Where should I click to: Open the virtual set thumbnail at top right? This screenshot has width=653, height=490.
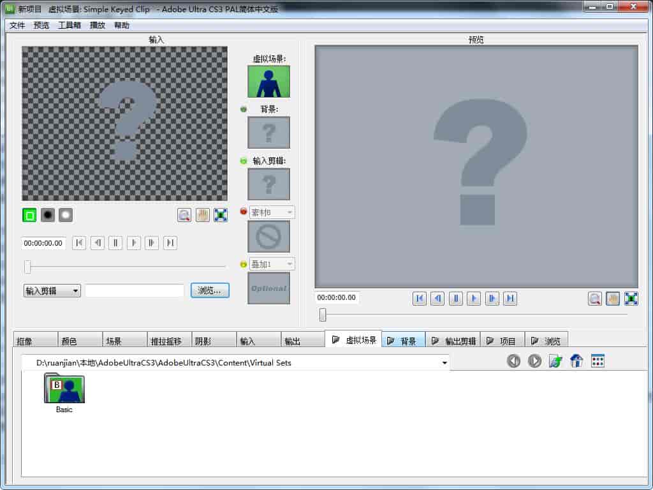[x=268, y=81]
